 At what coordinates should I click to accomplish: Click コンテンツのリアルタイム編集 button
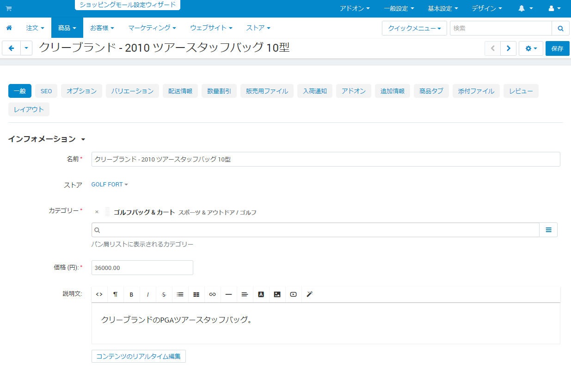pyautogui.click(x=139, y=356)
